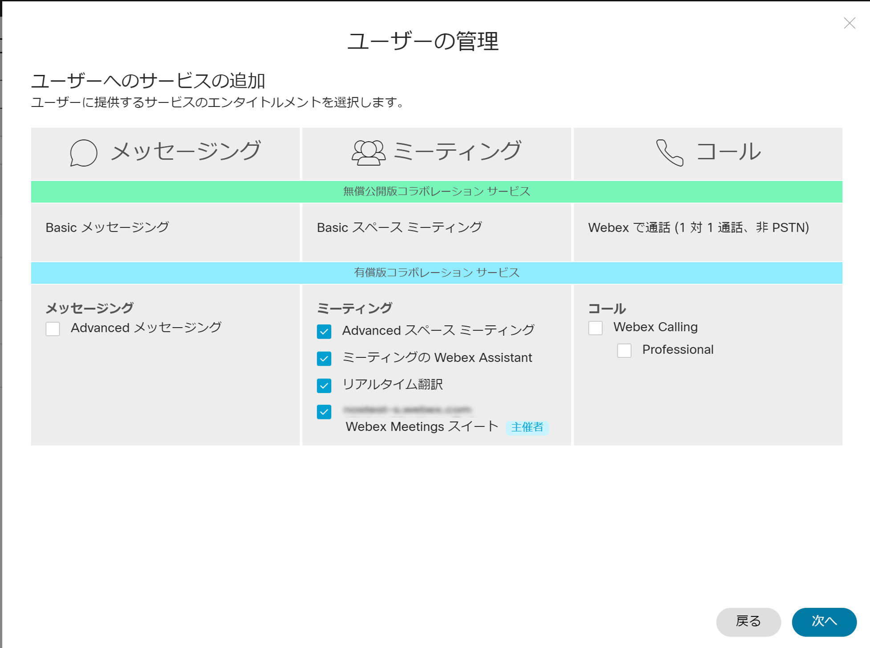Click the 有償版コラボレーション サービス banner

[436, 273]
